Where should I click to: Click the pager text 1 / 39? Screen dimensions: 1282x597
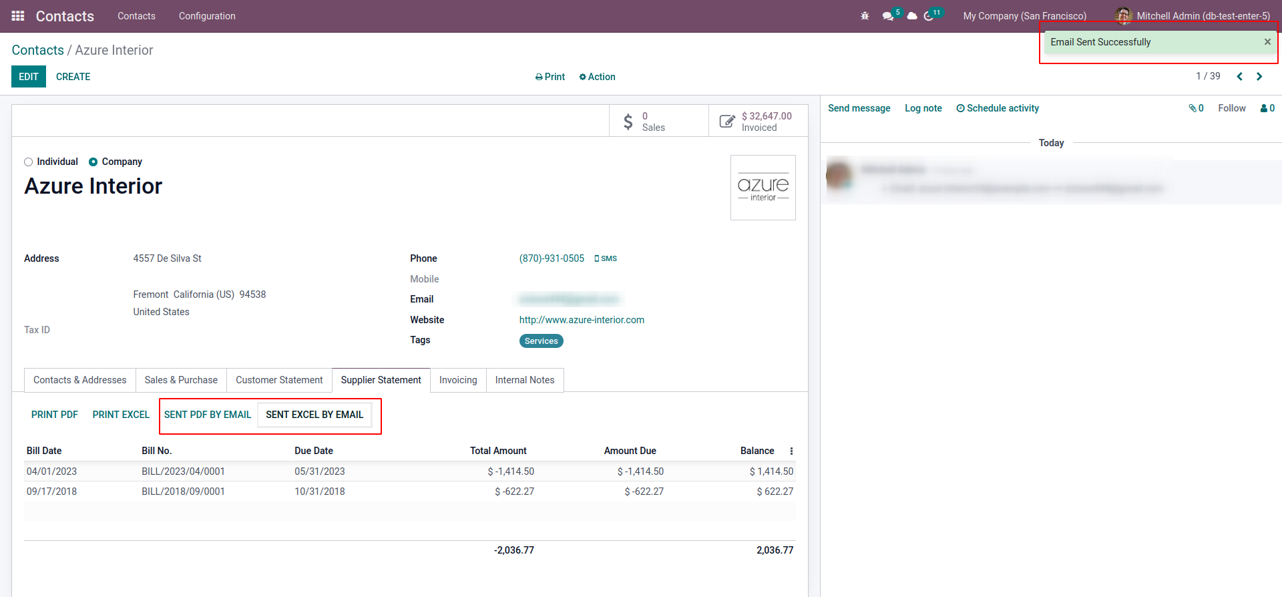[1208, 76]
